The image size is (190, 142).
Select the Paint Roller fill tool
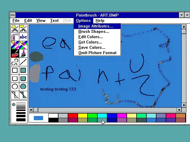click(x=15, y=53)
